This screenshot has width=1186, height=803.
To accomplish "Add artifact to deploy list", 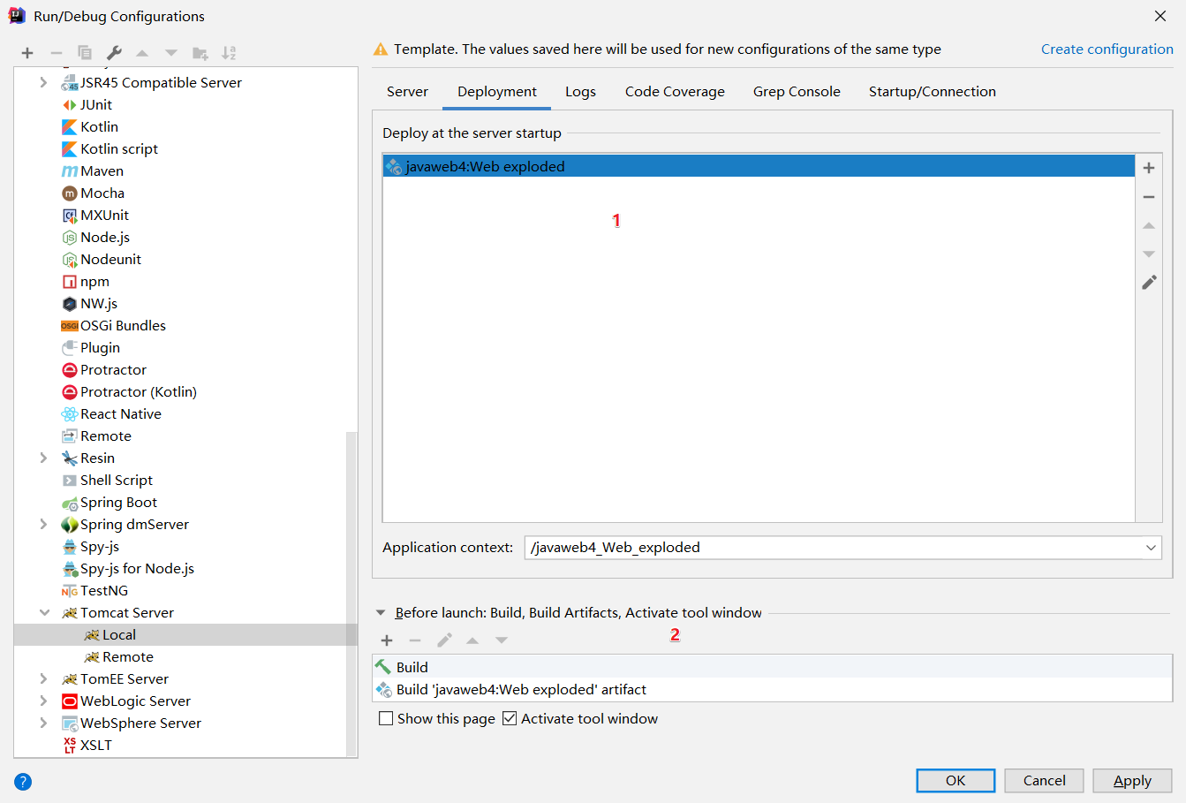I will coord(1149,168).
